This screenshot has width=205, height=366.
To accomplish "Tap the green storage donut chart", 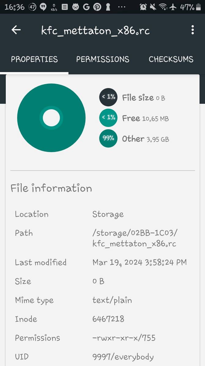I will click(51, 118).
